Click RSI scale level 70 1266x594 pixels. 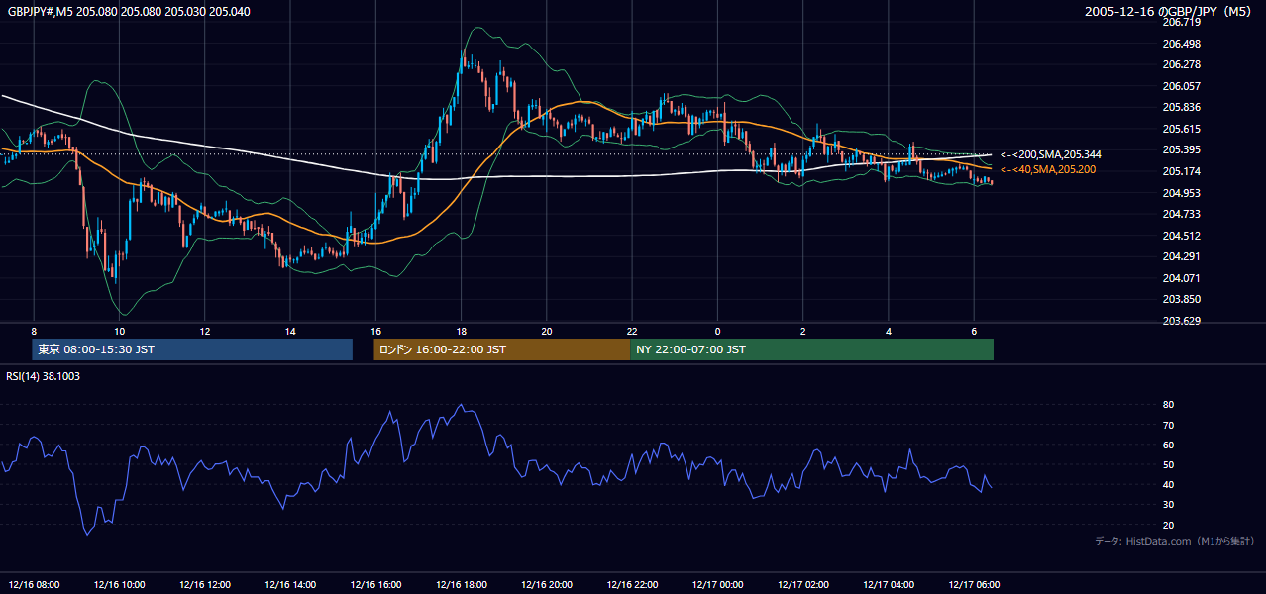(x=1168, y=425)
